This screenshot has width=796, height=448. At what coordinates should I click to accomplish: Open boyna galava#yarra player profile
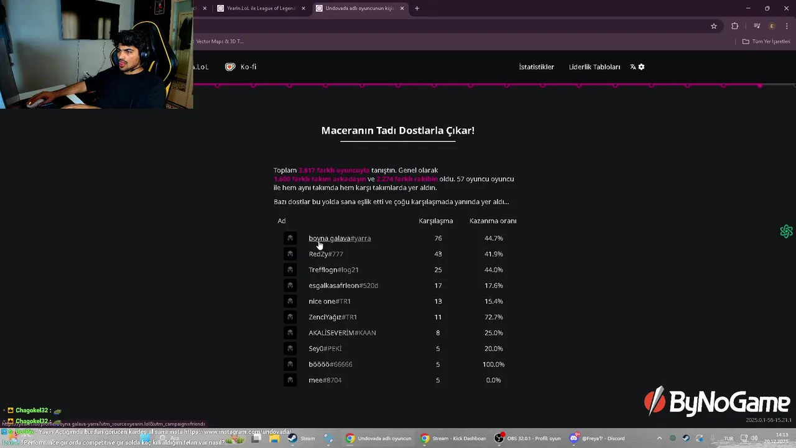pyautogui.click(x=340, y=238)
